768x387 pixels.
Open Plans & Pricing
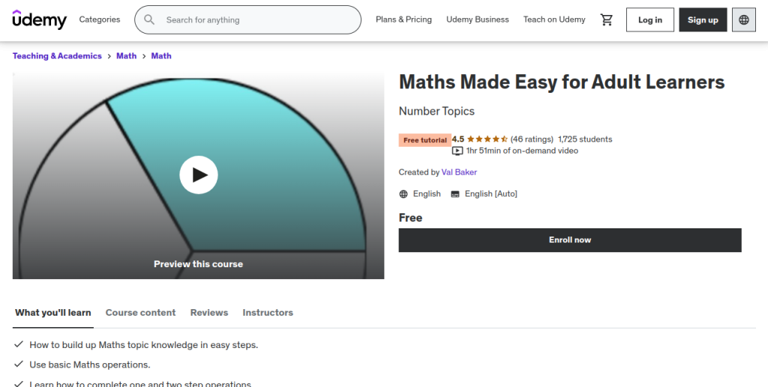tap(403, 19)
